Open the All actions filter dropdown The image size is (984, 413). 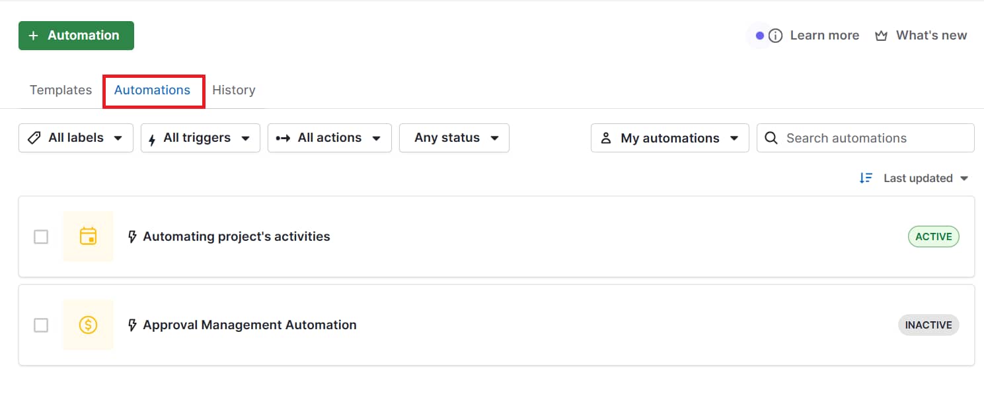pos(330,138)
